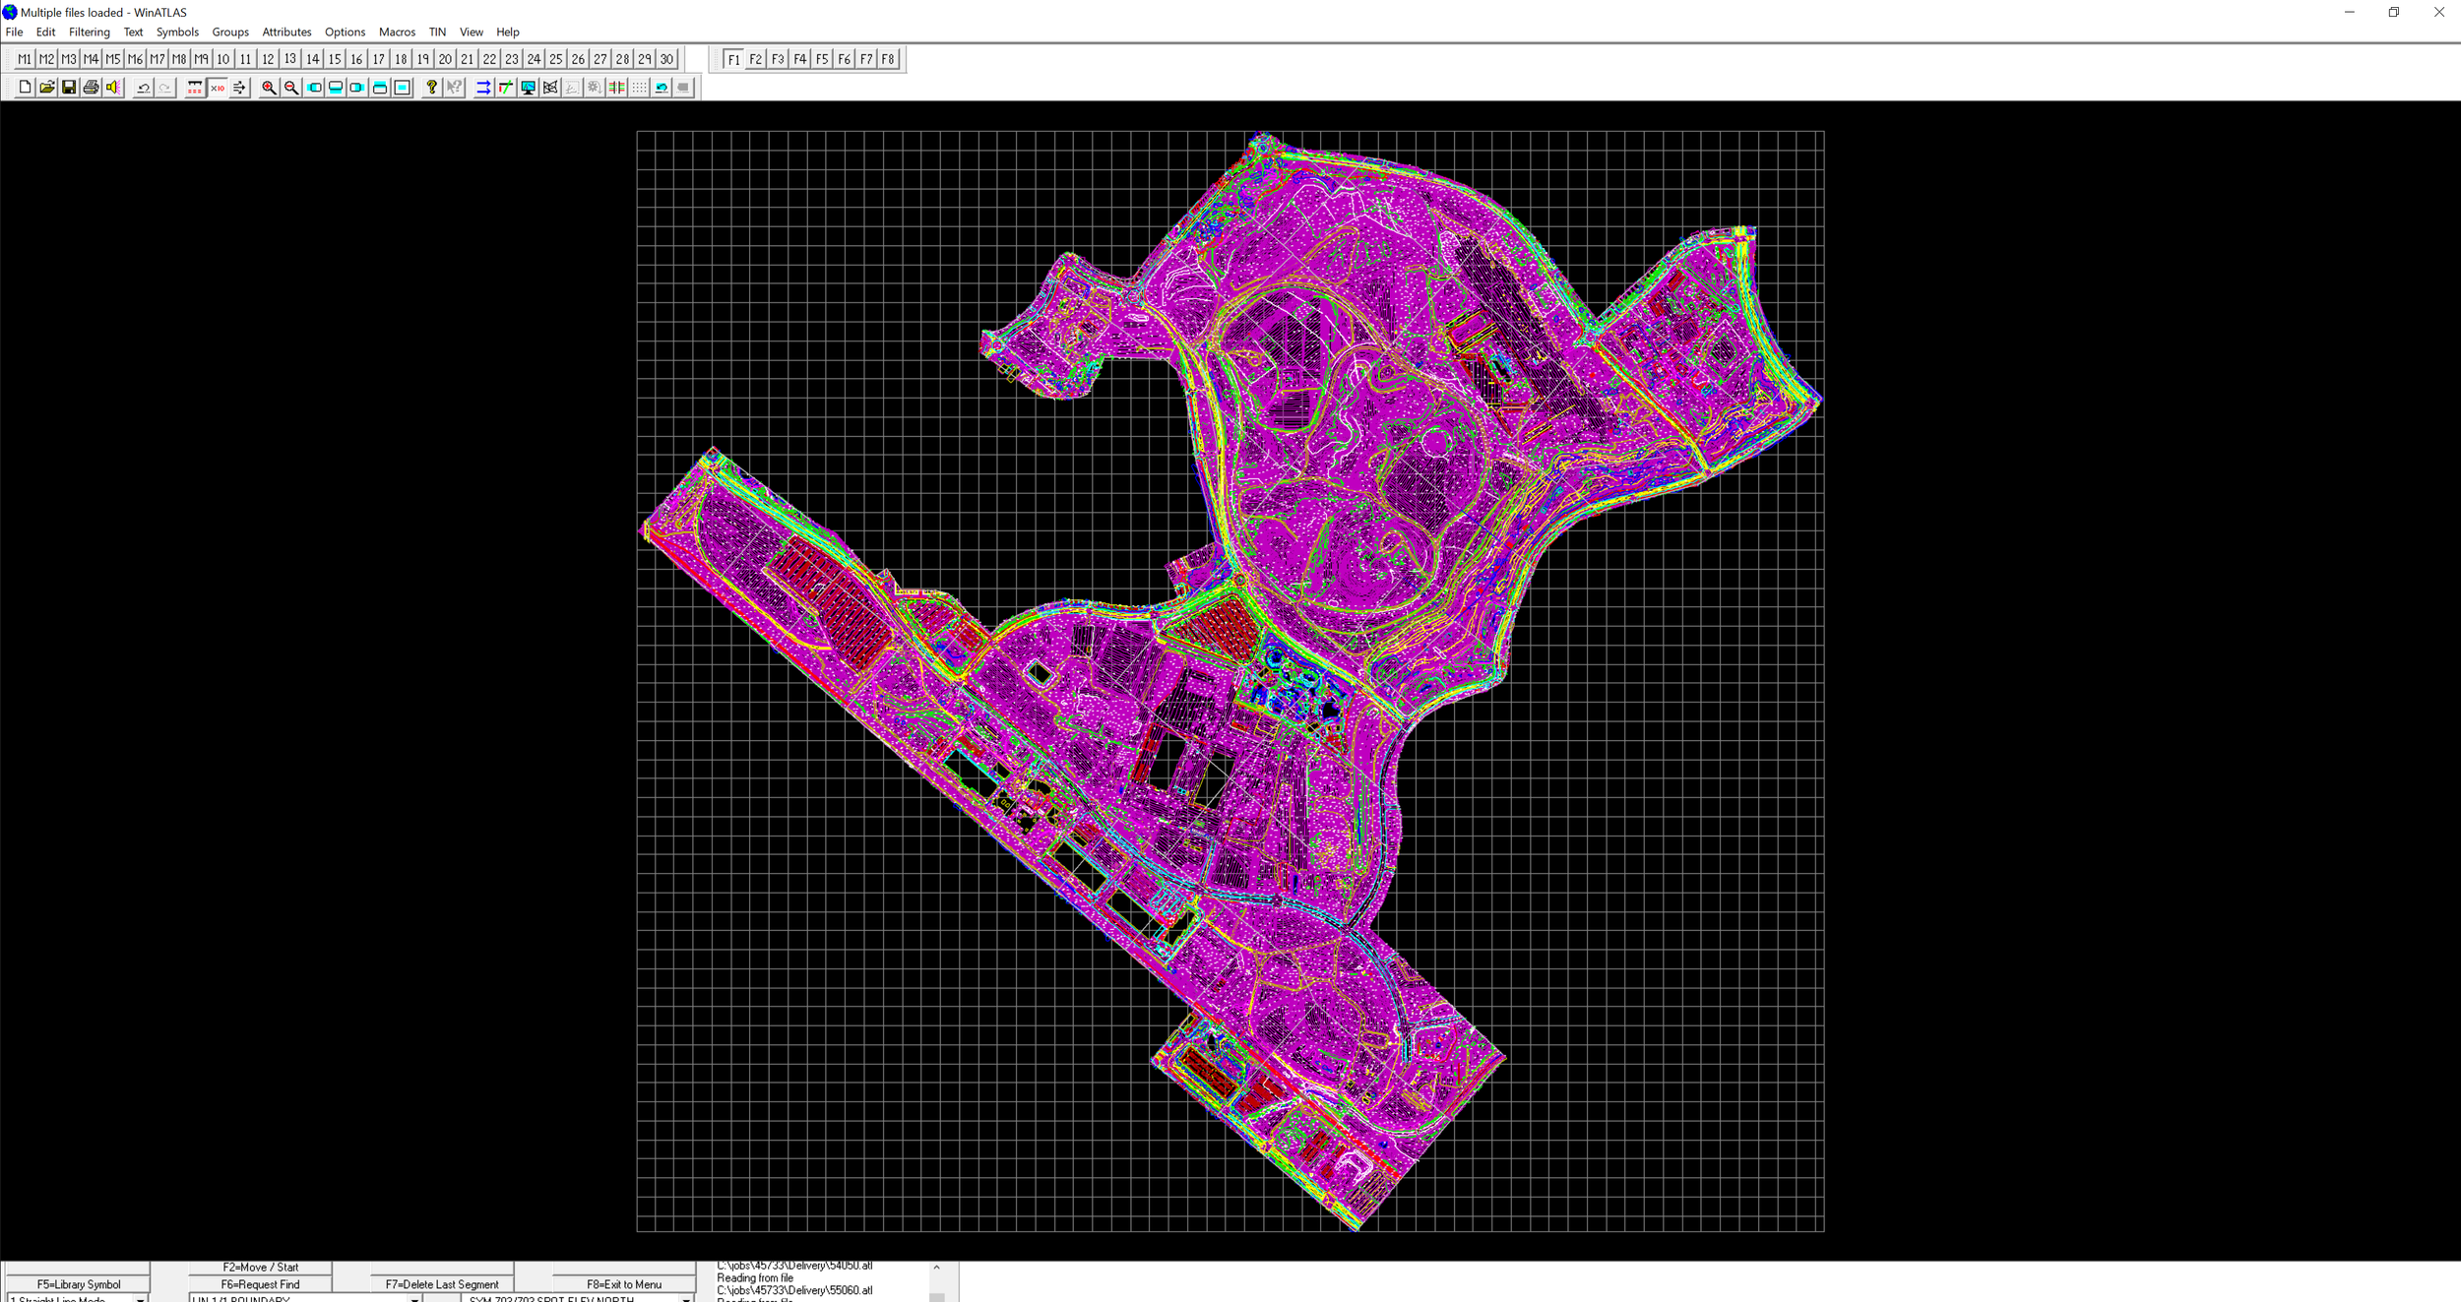Click the cyan top-half window view icon
Image resolution: width=2461 pixels, height=1302 pixels.
(336, 88)
